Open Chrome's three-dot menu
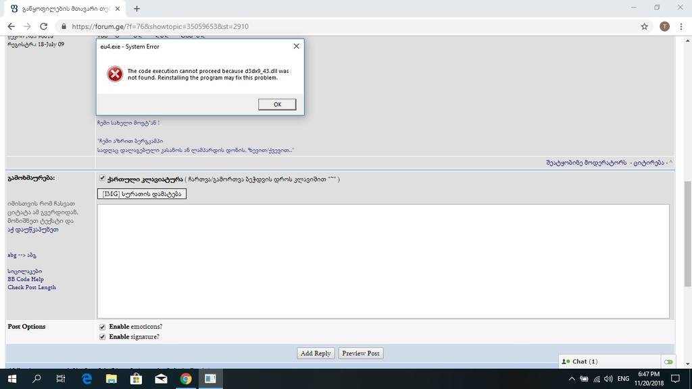The image size is (692, 389). pos(681,26)
